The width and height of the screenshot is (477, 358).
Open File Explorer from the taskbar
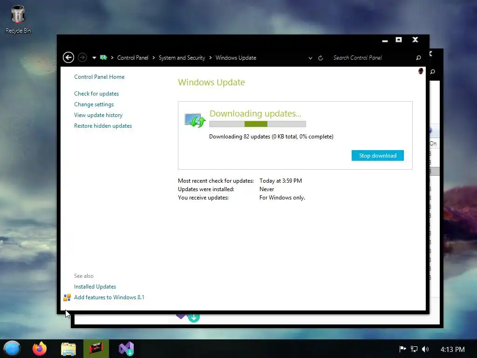(x=68, y=349)
